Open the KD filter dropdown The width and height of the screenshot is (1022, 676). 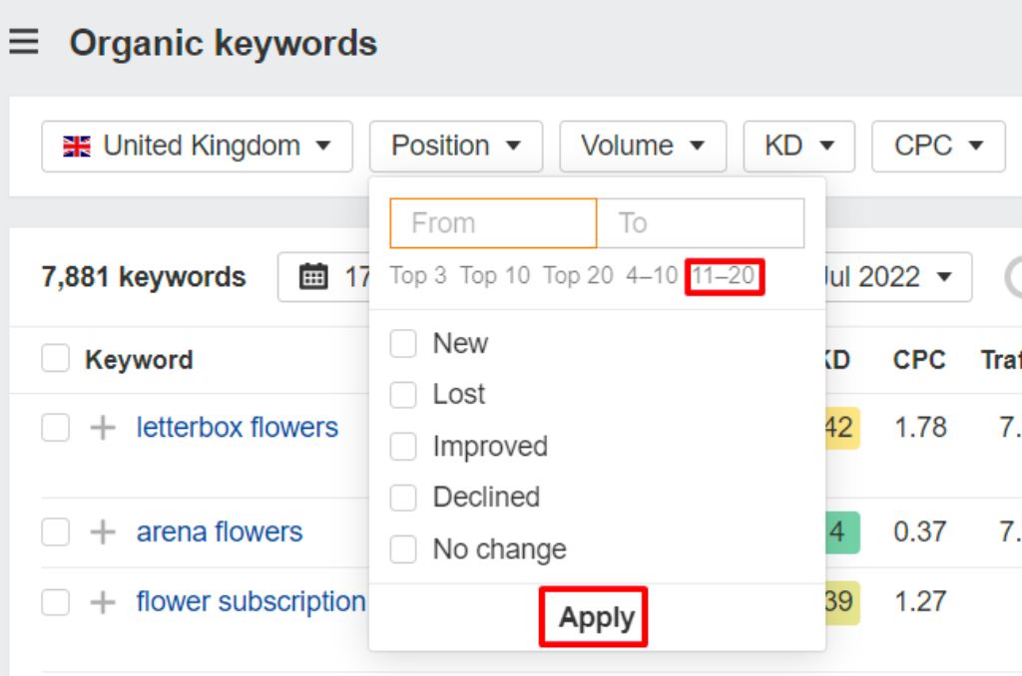pos(798,147)
